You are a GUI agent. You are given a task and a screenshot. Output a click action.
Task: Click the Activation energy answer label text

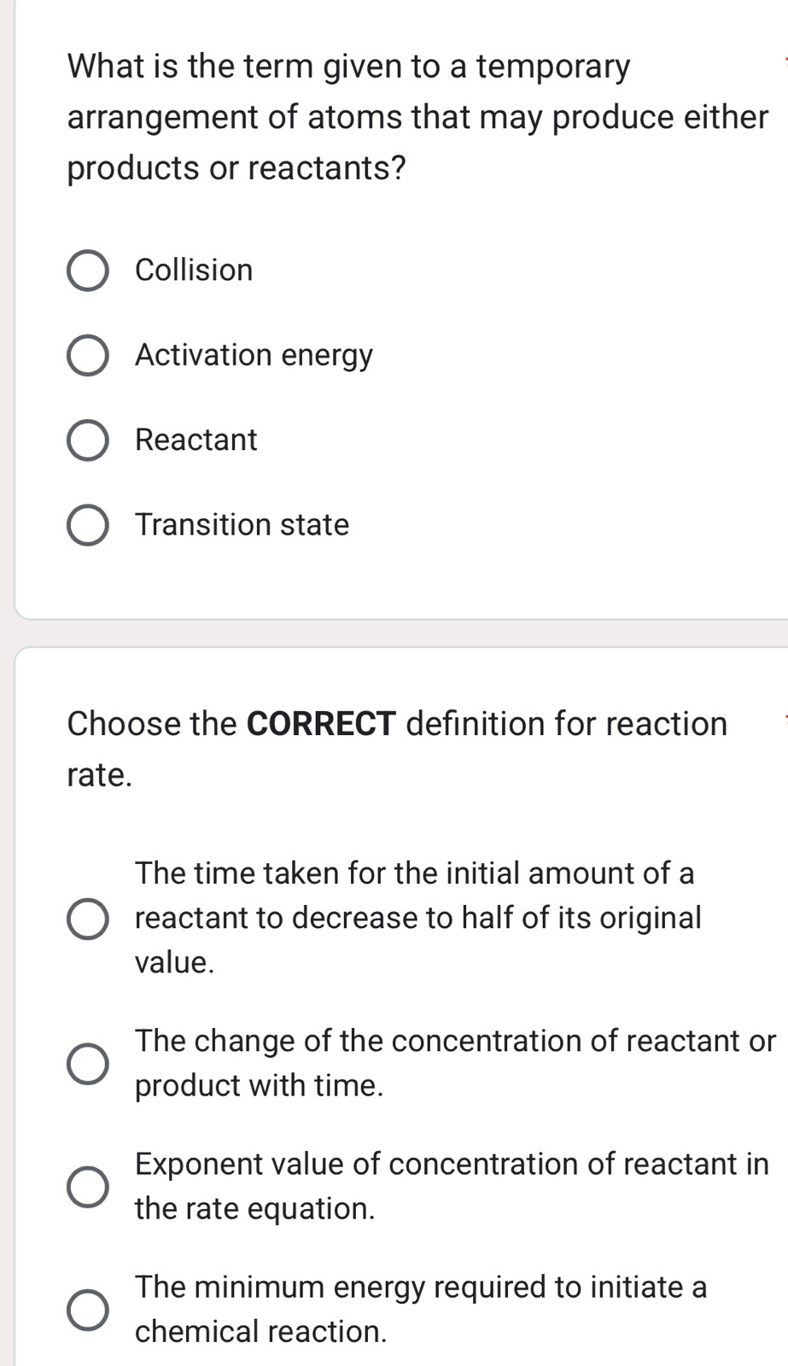254,354
